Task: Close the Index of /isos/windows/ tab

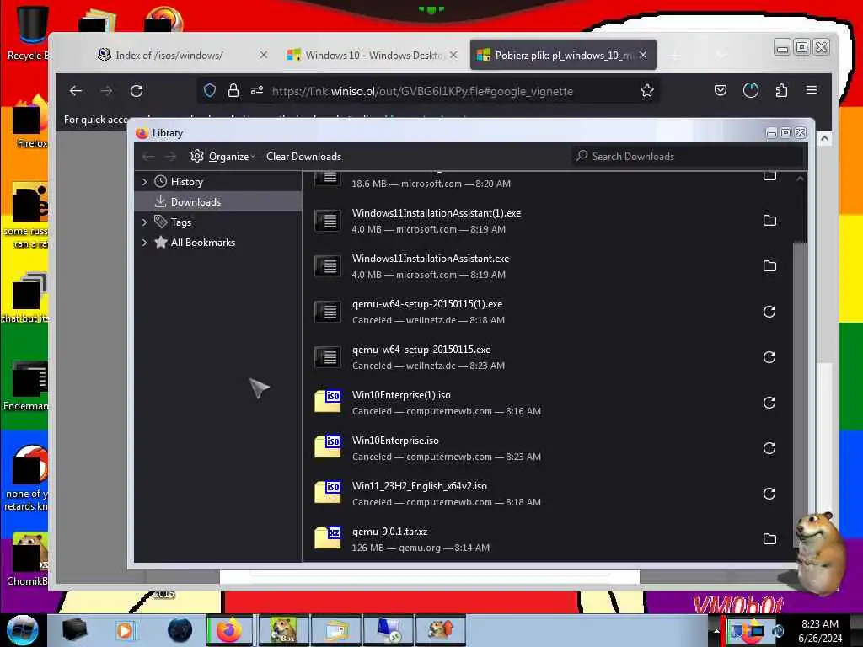Action: point(264,55)
